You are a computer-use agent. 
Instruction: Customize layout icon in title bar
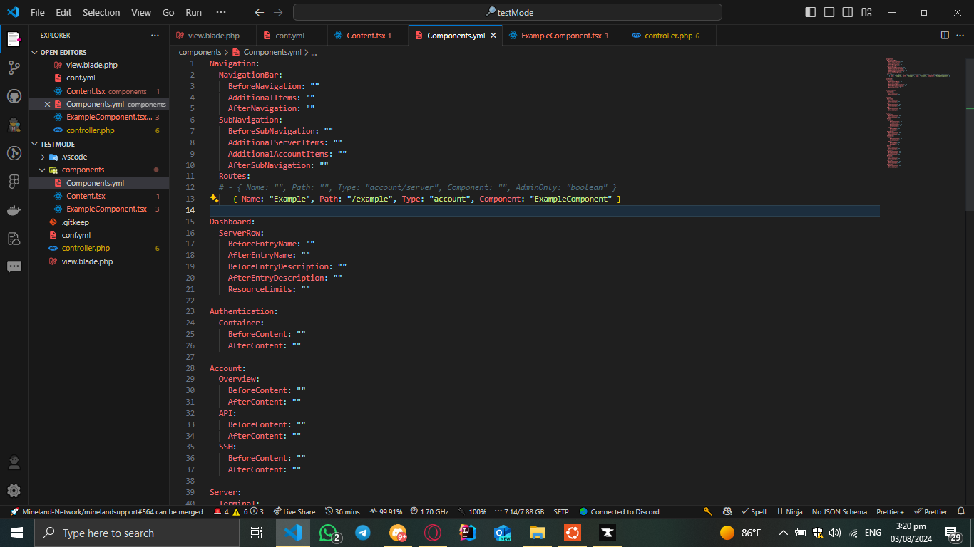tap(866, 12)
